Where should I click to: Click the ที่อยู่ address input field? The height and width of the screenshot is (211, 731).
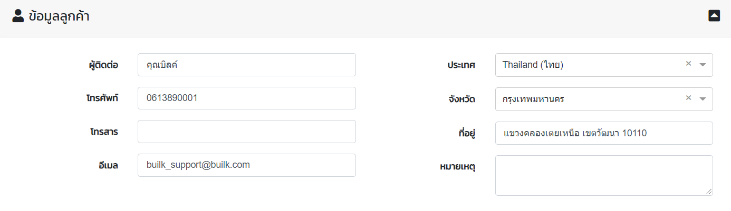point(604,133)
